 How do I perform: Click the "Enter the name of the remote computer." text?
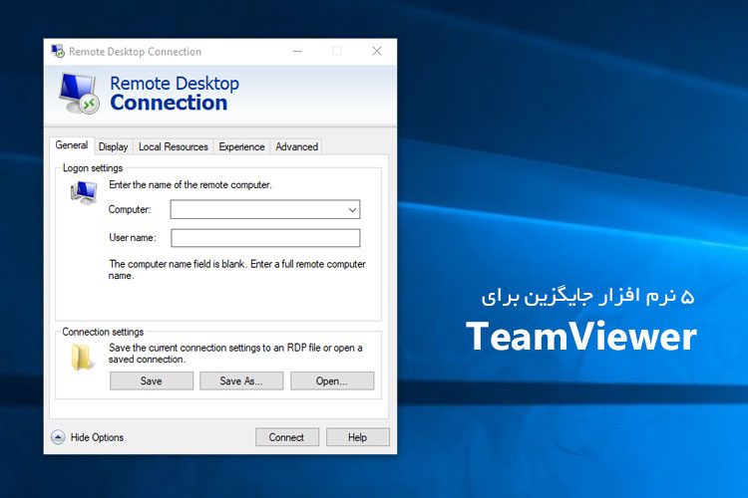pos(190,185)
